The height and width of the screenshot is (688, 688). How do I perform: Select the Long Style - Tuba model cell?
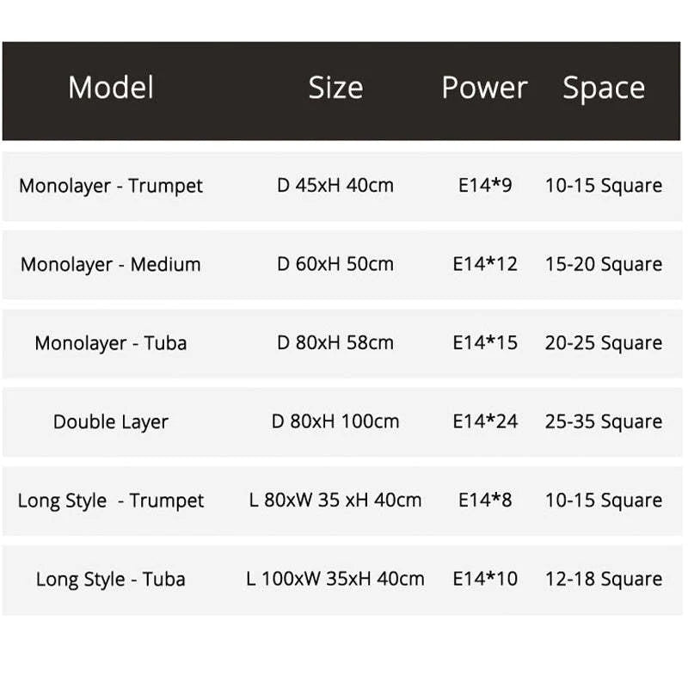pyautogui.click(x=111, y=579)
